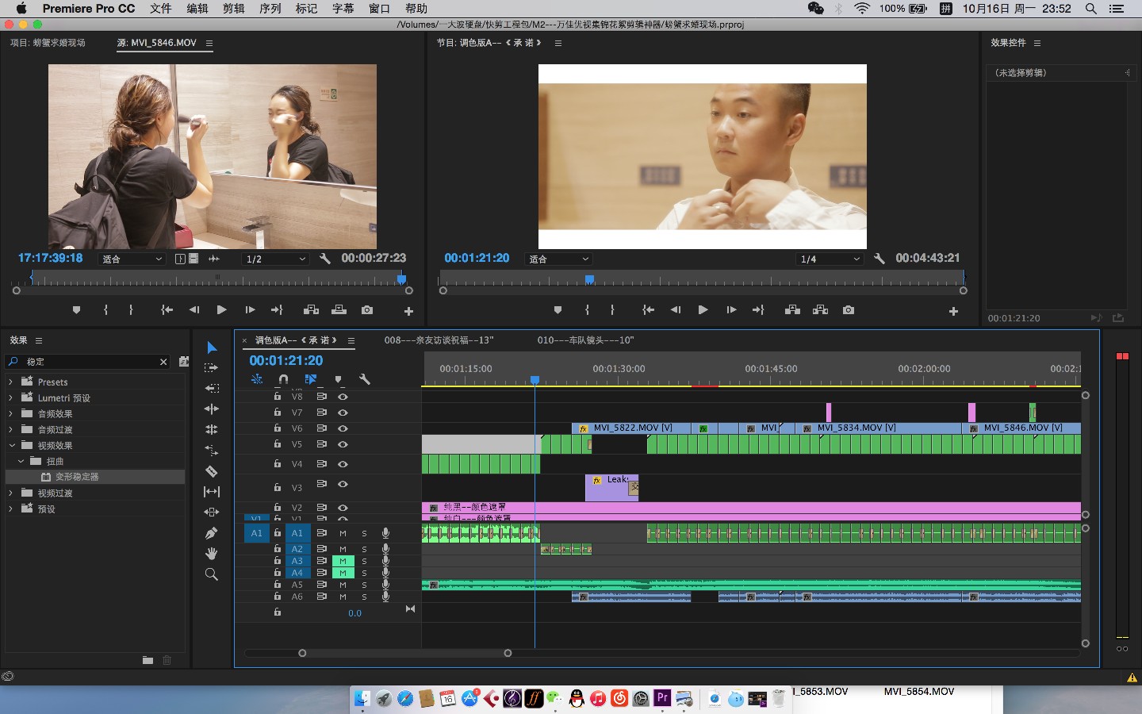Switch to the 010---车队镜头---10" sequence tab
Viewport: 1142px width, 714px height.
point(585,340)
